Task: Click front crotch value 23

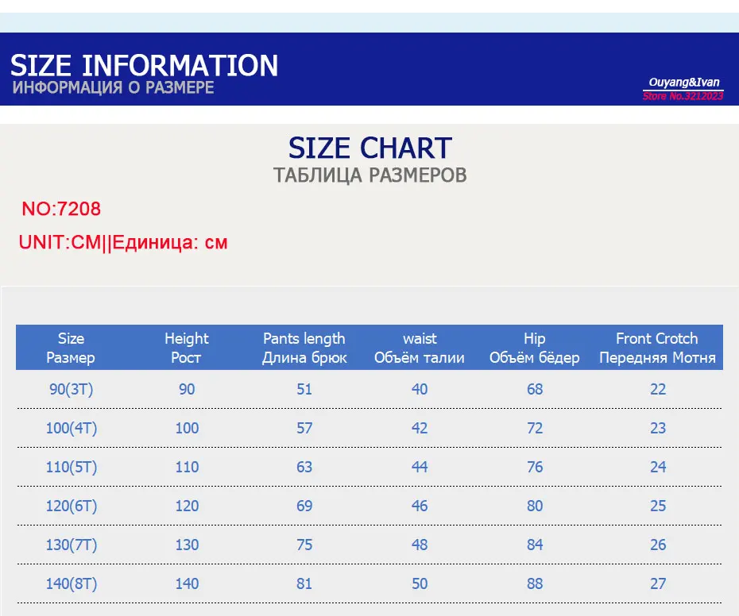Action: click(658, 428)
